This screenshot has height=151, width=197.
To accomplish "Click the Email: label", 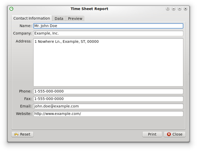I will (x=26, y=106).
